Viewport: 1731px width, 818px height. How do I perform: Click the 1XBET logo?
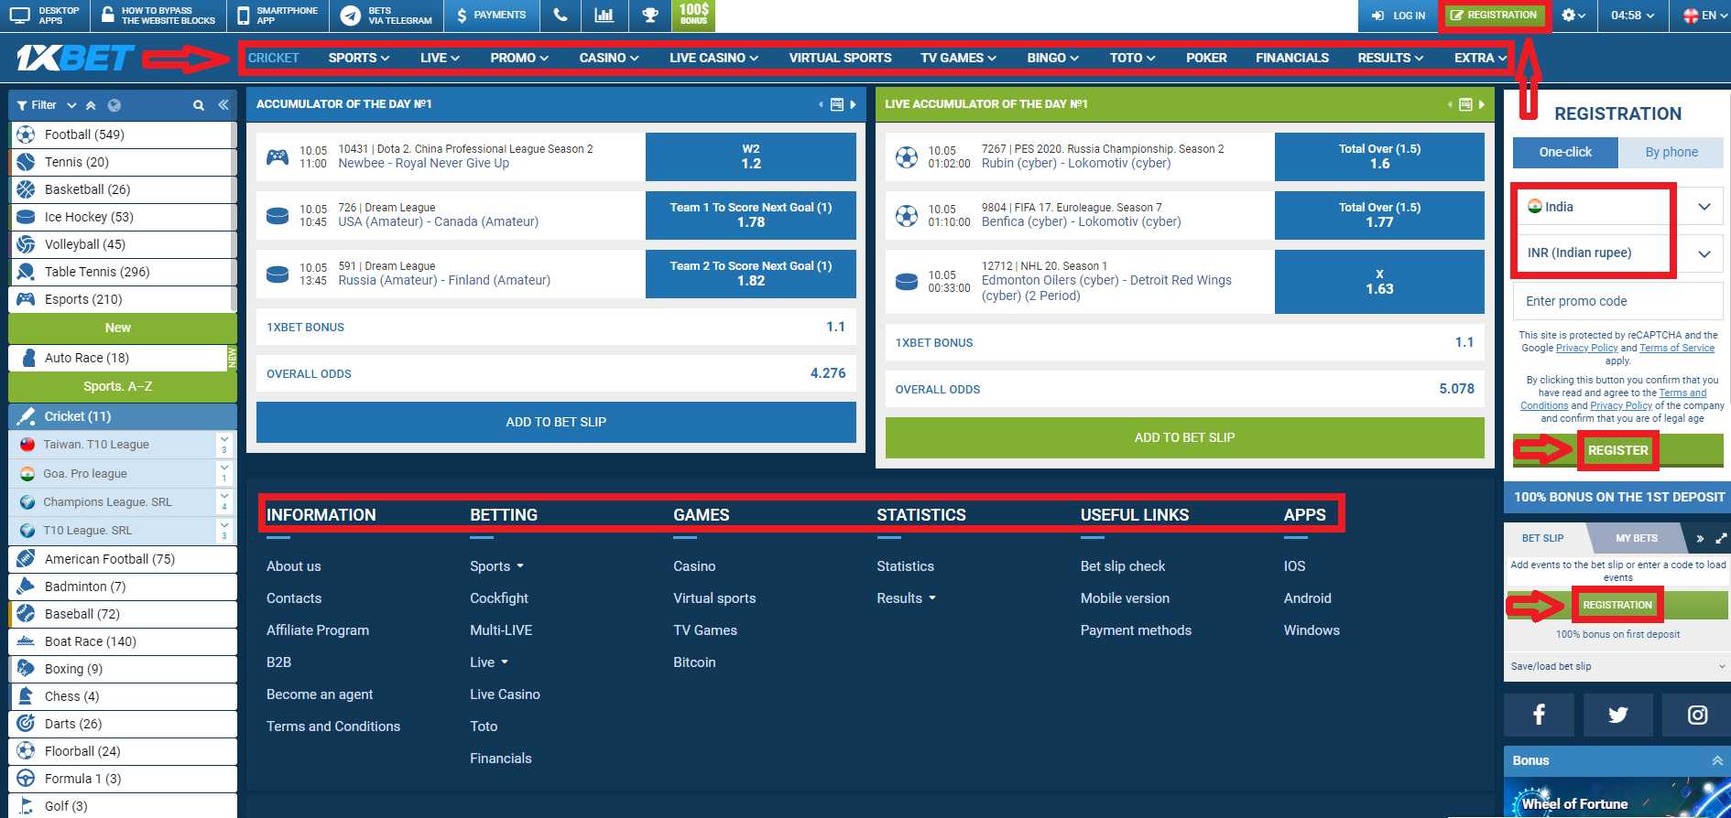(x=75, y=58)
